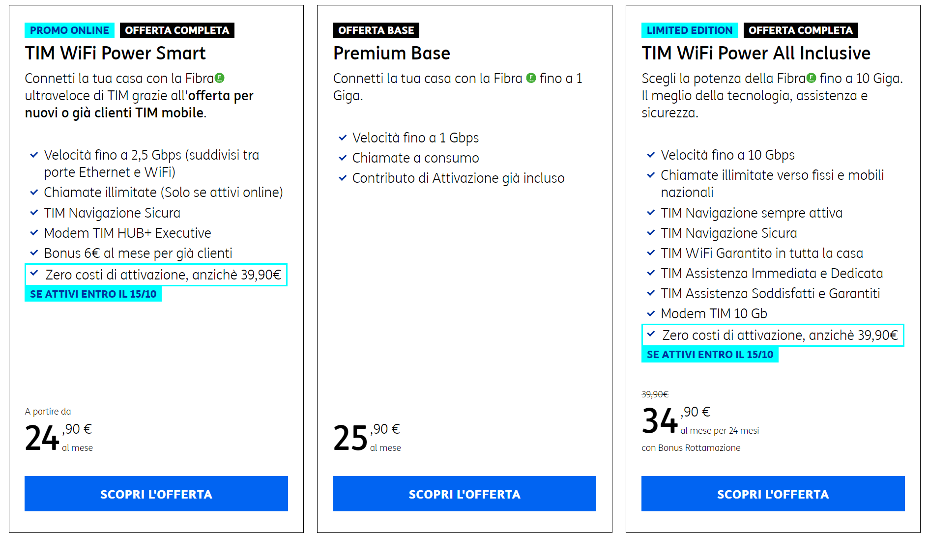Click checkmark beside Chiamate a consumo

click(343, 158)
